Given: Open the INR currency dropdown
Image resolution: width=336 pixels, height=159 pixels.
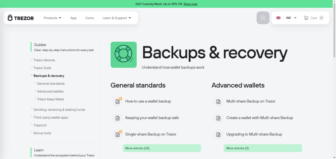Looking at the screenshot, I should 291,18.
